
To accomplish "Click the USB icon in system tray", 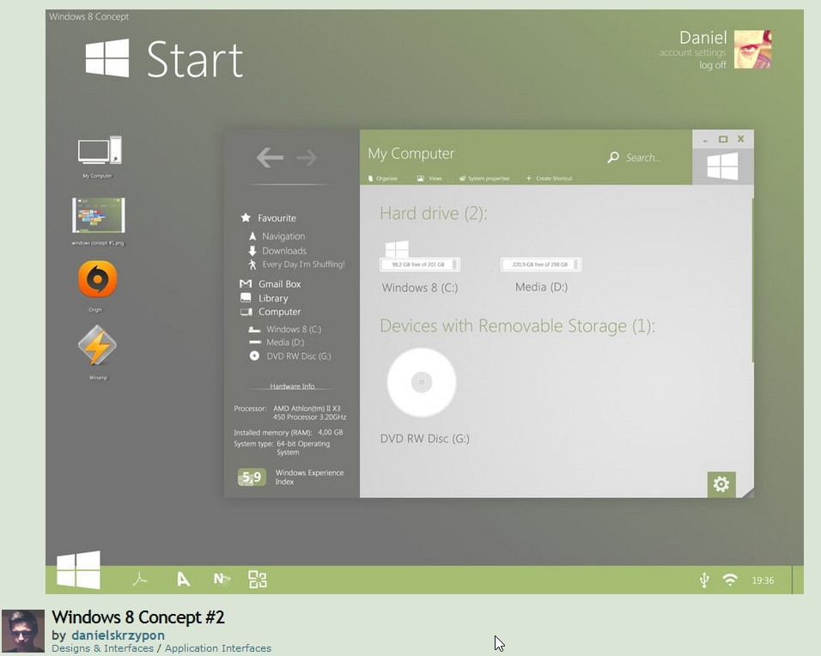I will pyautogui.click(x=704, y=580).
